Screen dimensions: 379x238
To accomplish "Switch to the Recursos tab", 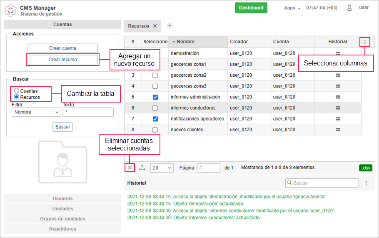I will [x=139, y=26].
